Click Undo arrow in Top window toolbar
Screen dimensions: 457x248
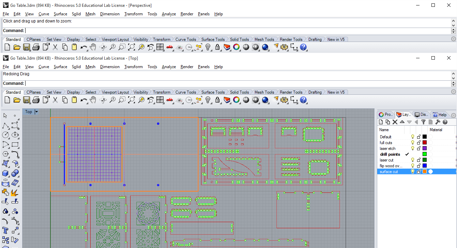pos(84,100)
